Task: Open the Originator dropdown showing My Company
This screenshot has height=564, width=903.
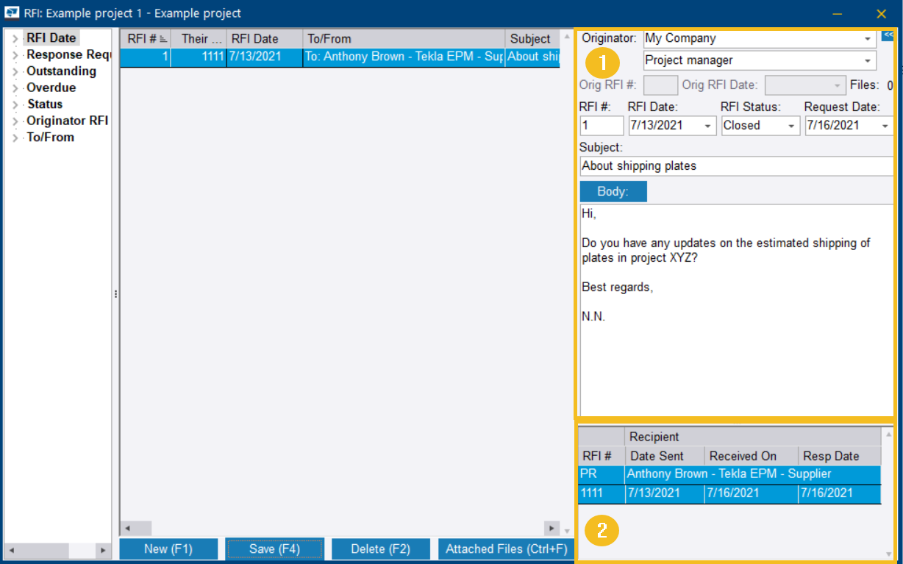Action: point(868,38)
